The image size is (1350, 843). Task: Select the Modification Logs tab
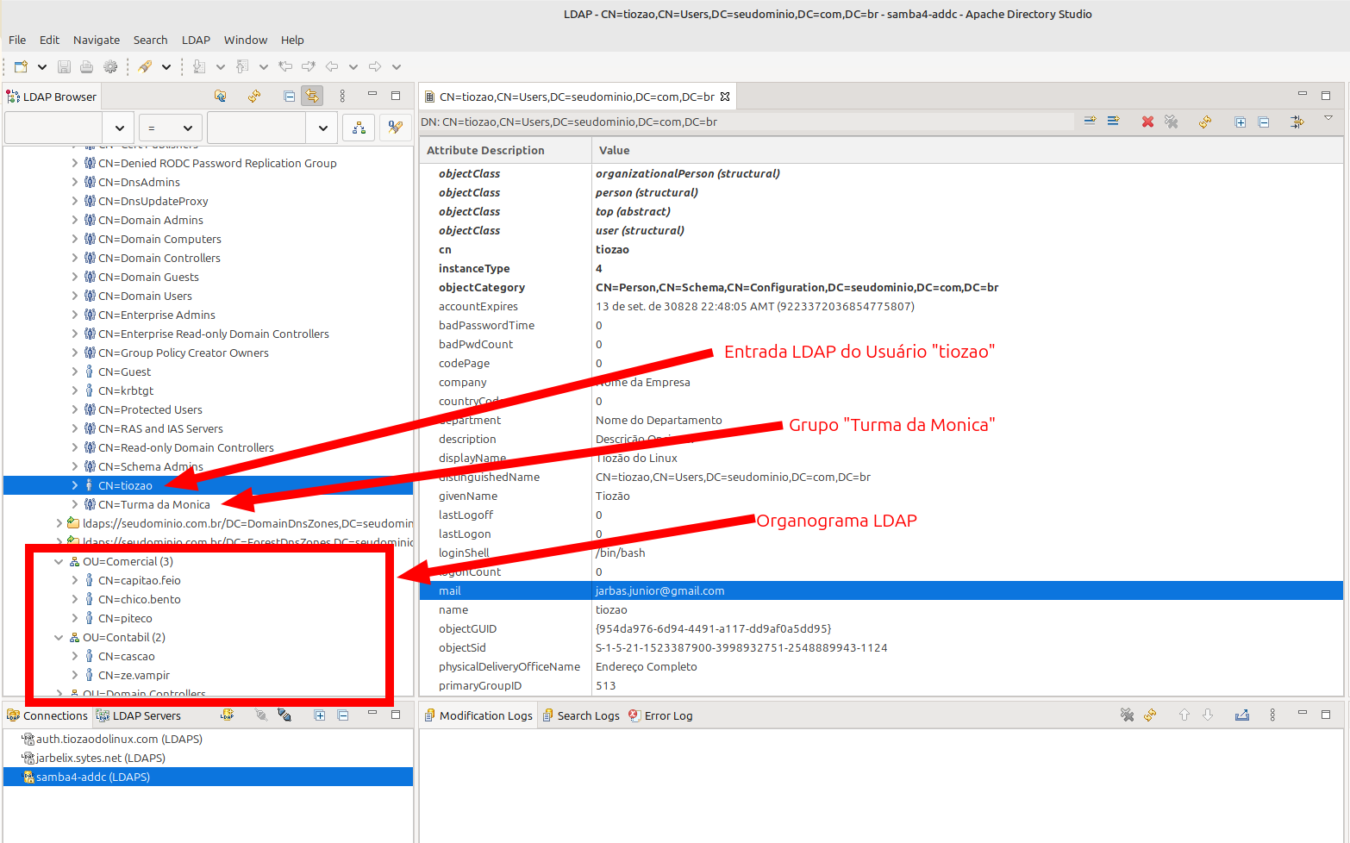tap(478, 715)
